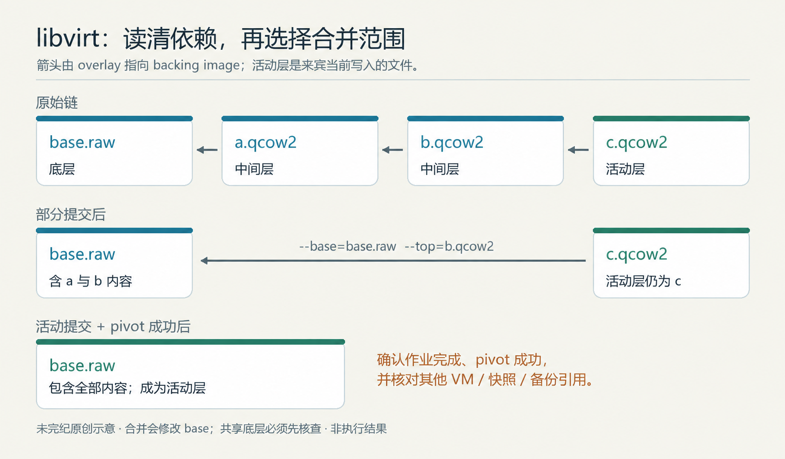Screen dimensions: 785x459
Task: Click the text "活动层仍为 c"
Action: click(643, 281)
